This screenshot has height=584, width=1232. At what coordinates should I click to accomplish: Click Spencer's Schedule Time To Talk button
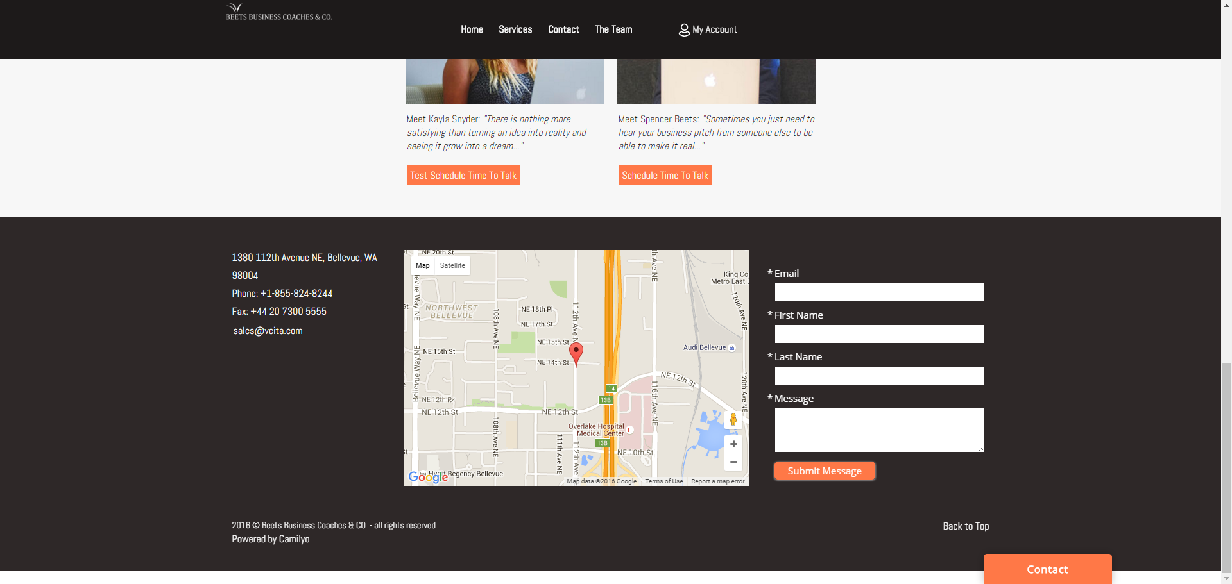[x=665, y=175]
